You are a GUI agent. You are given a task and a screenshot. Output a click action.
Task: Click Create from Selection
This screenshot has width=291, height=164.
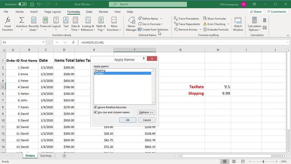pyautogui.click(x=153, y=30)
